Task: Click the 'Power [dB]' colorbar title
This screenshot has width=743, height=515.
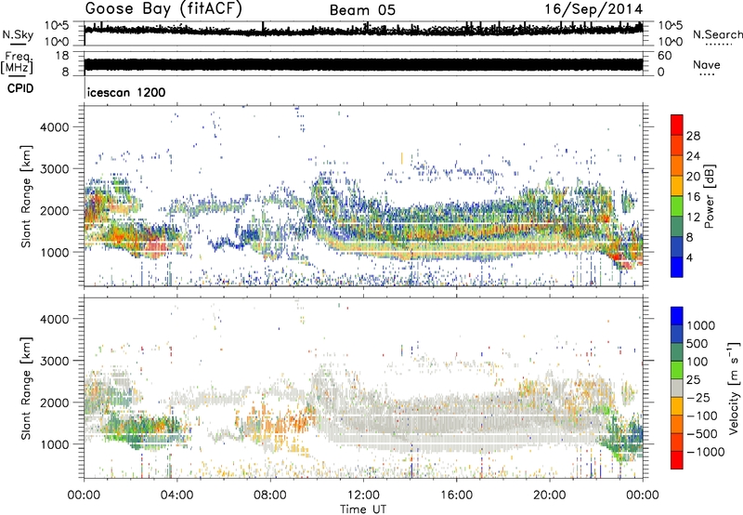Action: pos(709,196)
